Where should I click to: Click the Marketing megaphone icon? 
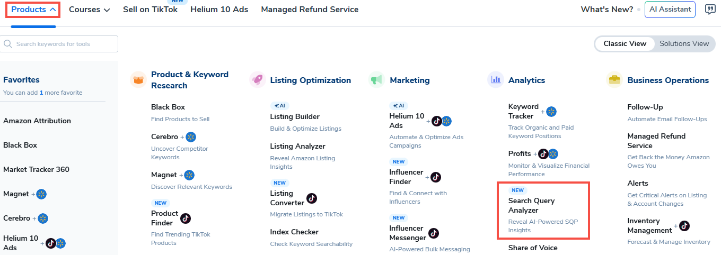coord(376,80)
